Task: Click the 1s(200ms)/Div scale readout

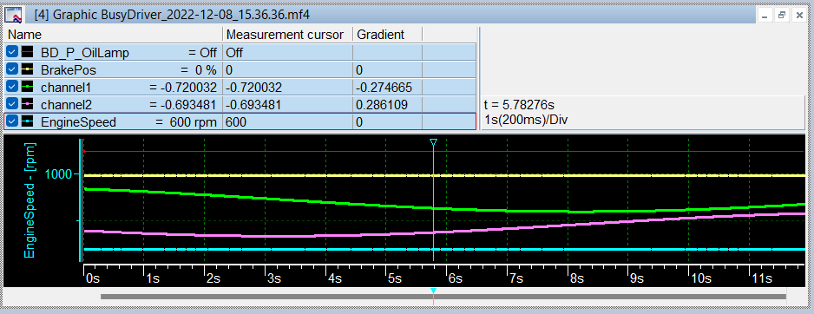Action: 527,119
